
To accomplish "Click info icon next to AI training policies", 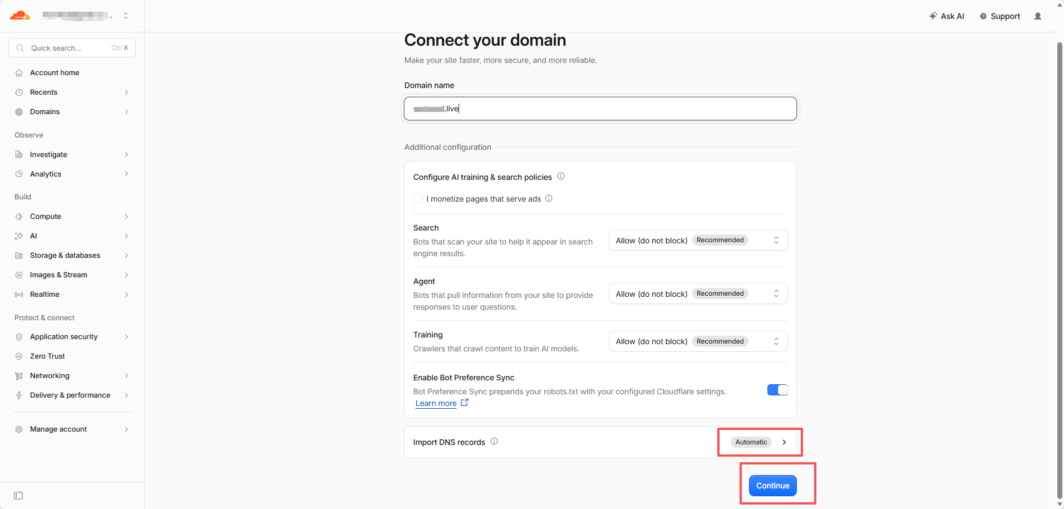I will tap(561, 177).
